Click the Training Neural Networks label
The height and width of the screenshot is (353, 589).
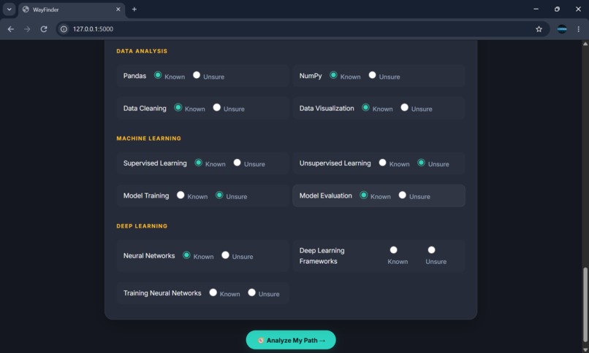[162, 293]
